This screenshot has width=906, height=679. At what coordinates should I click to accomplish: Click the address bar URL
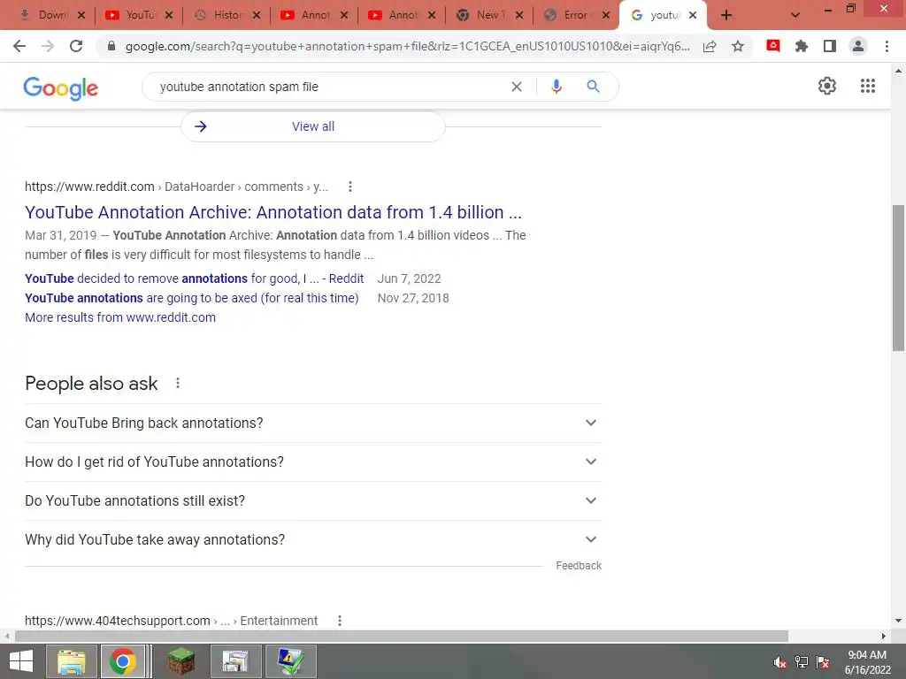pyautogui.click(x=407, y=46)
